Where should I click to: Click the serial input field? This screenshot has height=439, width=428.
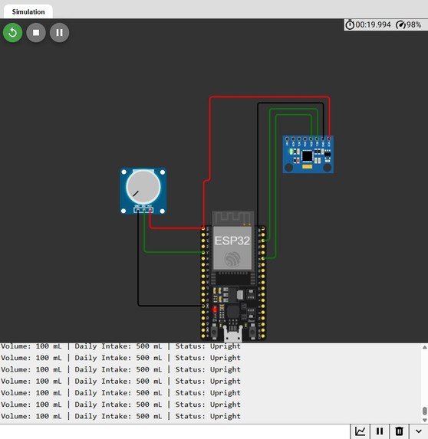(175, 431)
